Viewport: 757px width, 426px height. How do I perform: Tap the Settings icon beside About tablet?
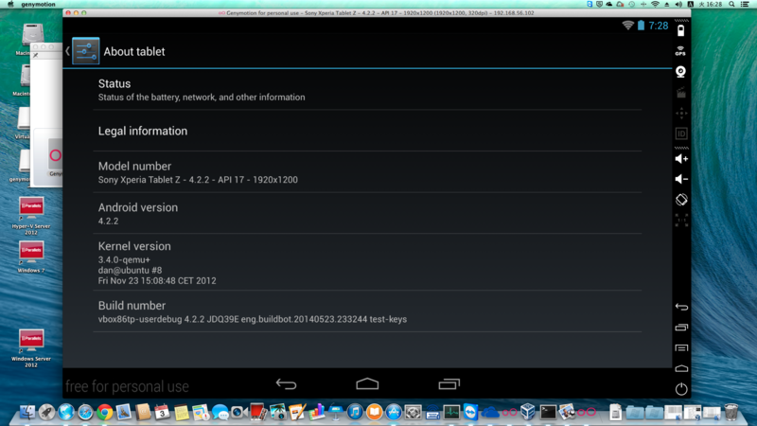coord(86,51)
